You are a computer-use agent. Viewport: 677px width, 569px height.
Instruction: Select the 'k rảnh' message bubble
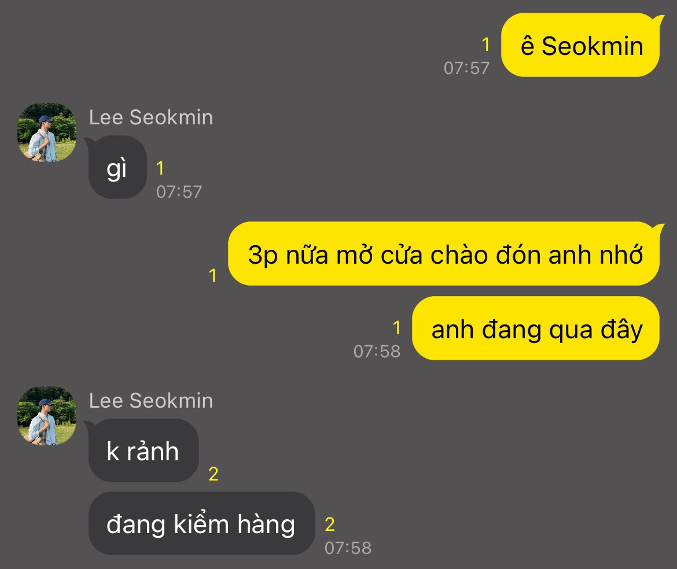144,450
